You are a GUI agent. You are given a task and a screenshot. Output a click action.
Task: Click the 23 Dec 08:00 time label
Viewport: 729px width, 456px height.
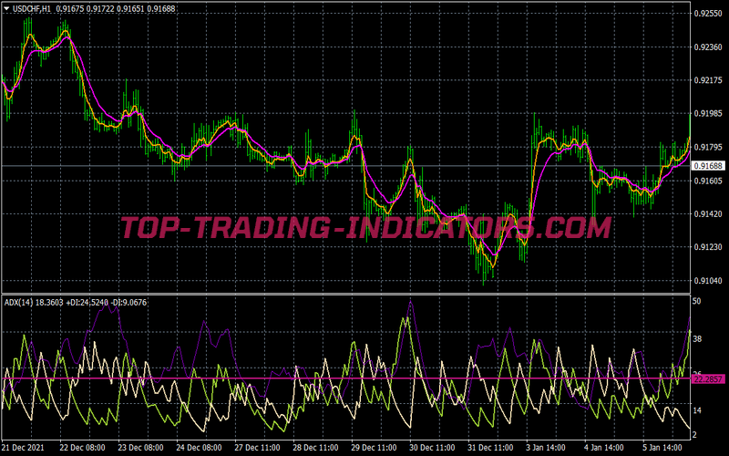(140, 448)
